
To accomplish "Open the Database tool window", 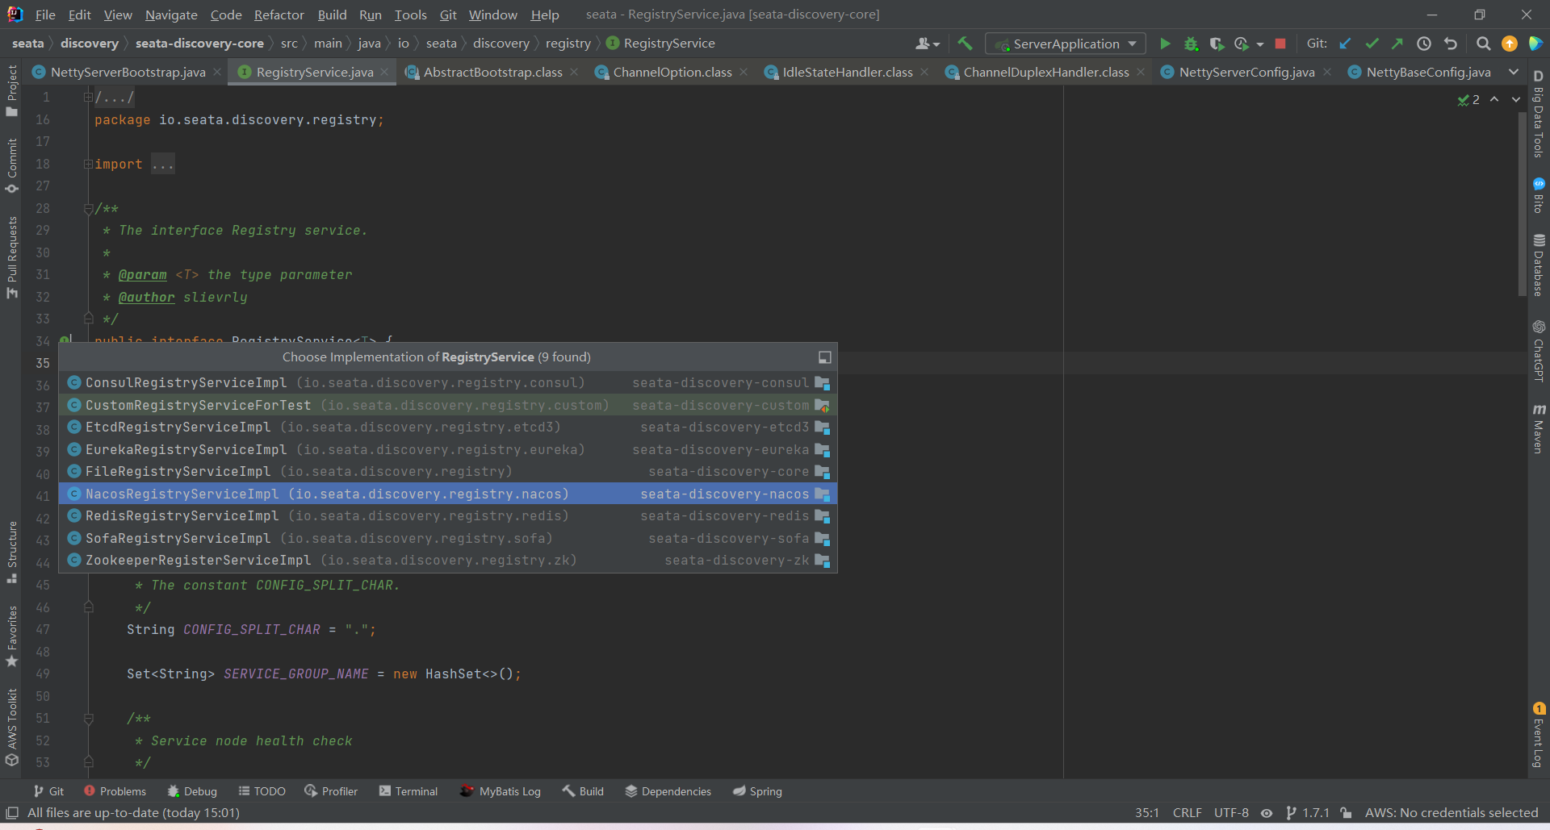I will point(1539,265).
